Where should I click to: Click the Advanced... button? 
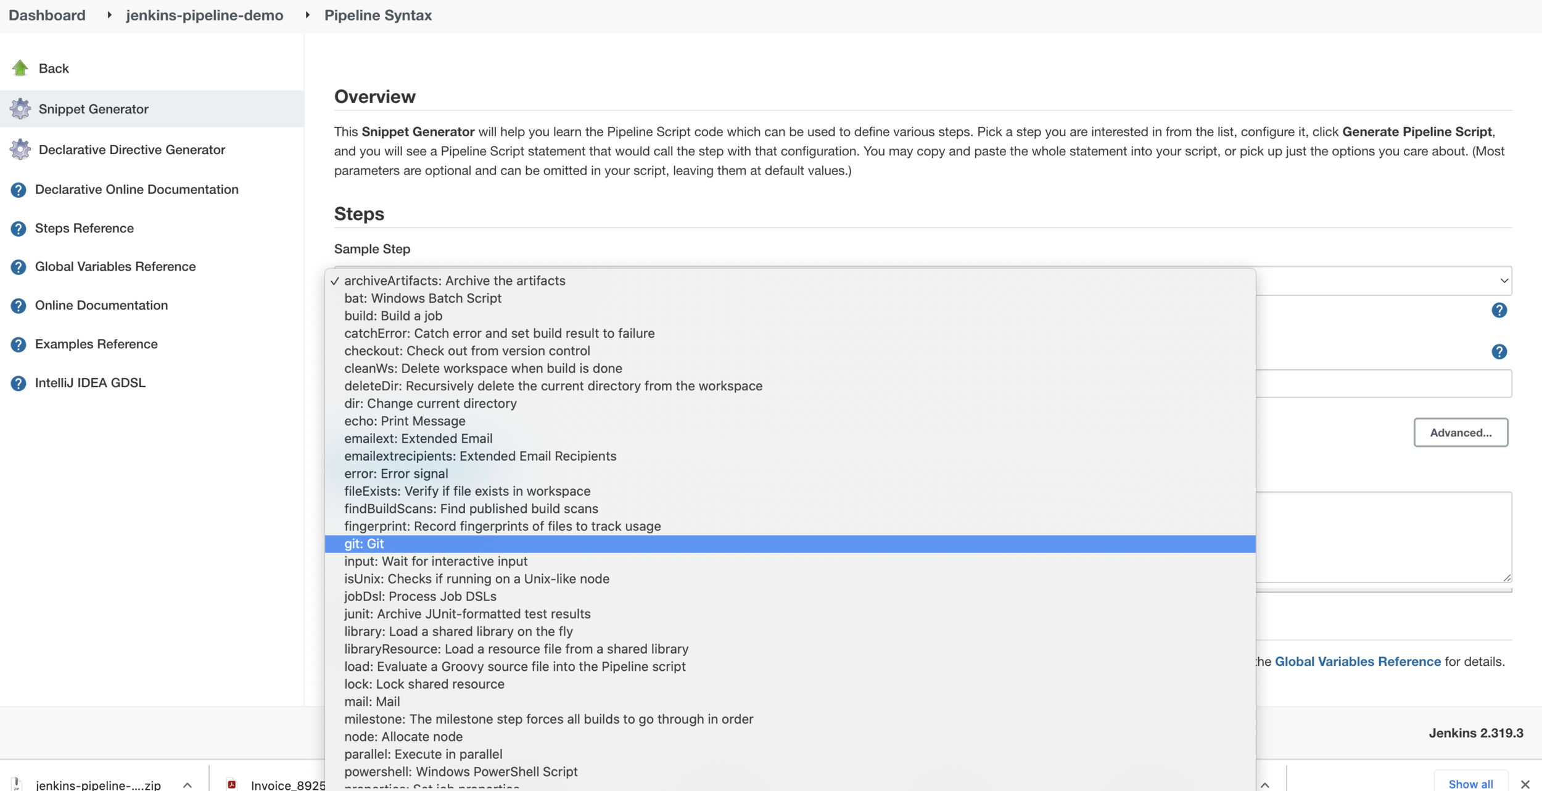[1460, 433]
